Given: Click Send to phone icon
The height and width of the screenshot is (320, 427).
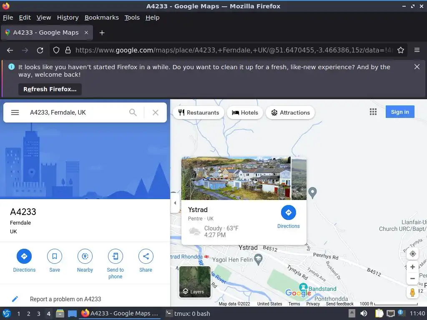Looking at the screenshot, I should pyautogui.click(x=116, y=256).
